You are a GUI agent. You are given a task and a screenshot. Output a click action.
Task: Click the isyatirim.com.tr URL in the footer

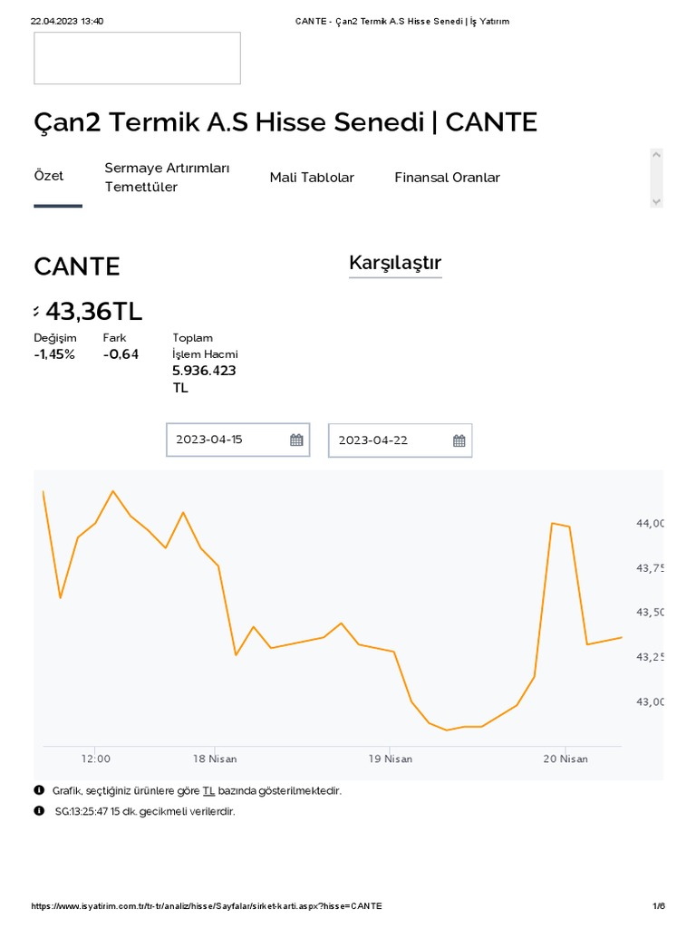point(207,906)
